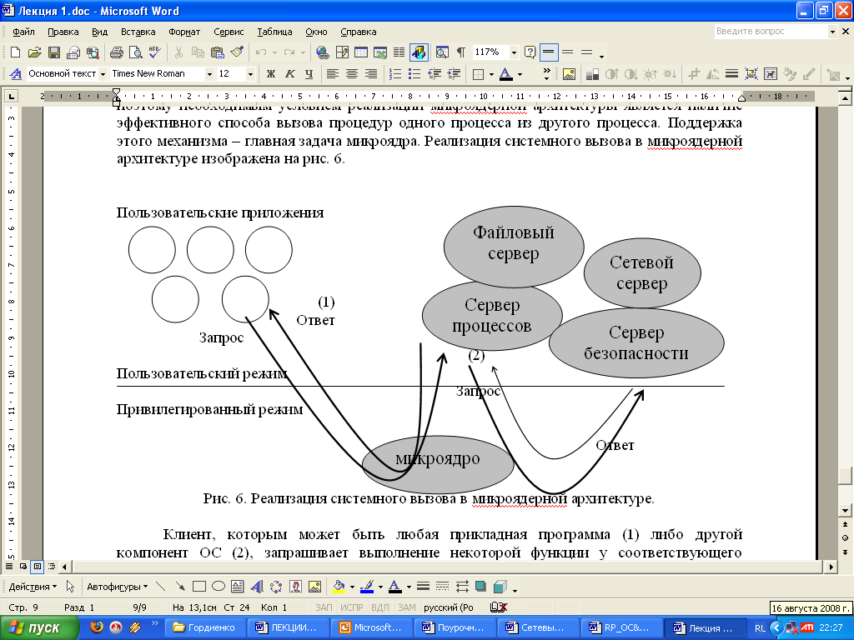The width and height of the screenshot is (854, 640).
Task: Open the Автофигуры shapes menu
Action: click(117, 587)
